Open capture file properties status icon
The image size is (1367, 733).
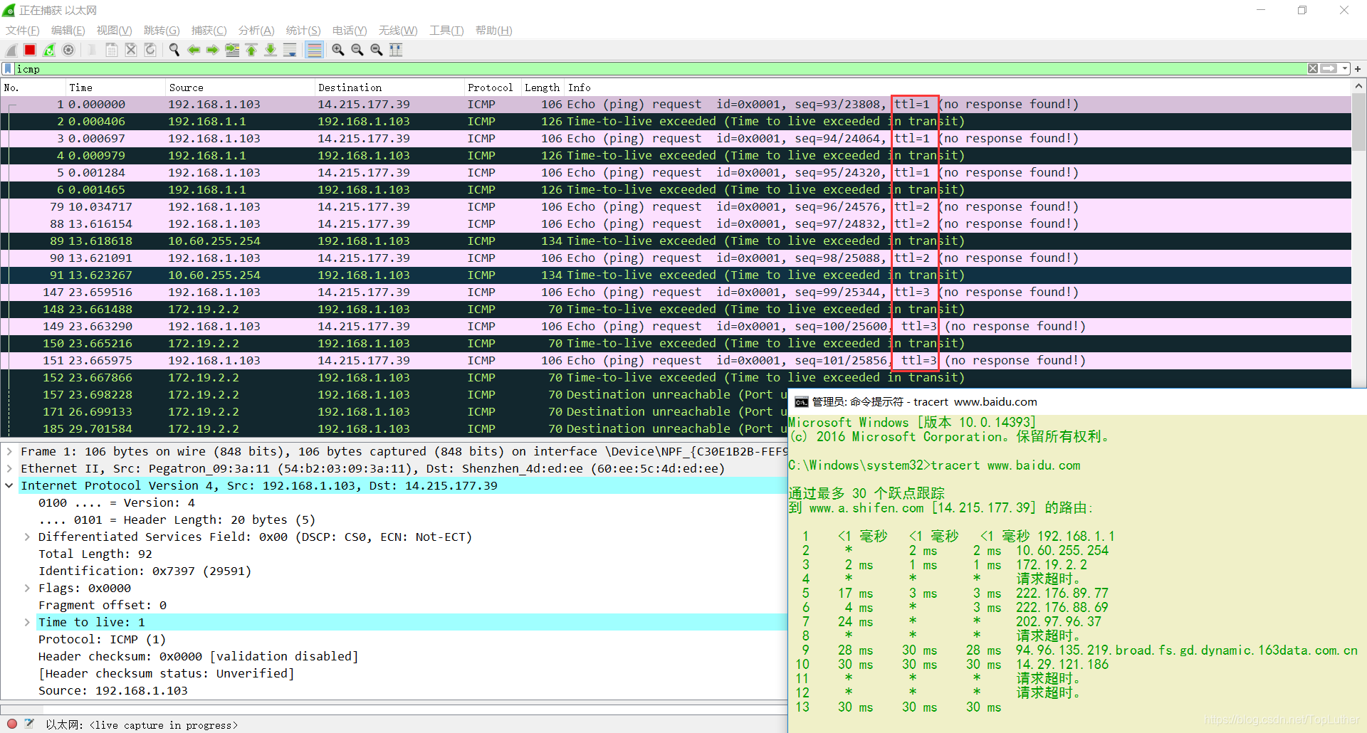(29, 724)
